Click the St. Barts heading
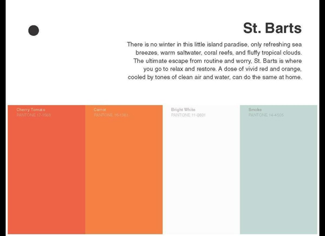 (x=272, y=28)
